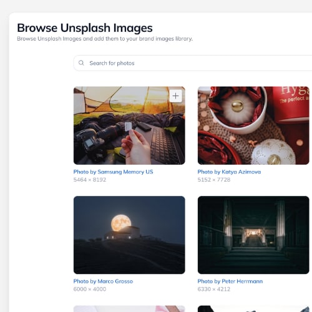Open Photo by Katya Azimova link
This screenshot has width=312, height=312.
point(229,172)
